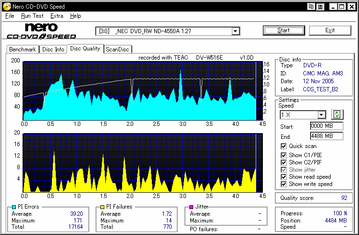Image resolution: width=359 pixels, height=235 pixels.
Task: Click the date 12 Nov 2005
Action: coord(318,81)
